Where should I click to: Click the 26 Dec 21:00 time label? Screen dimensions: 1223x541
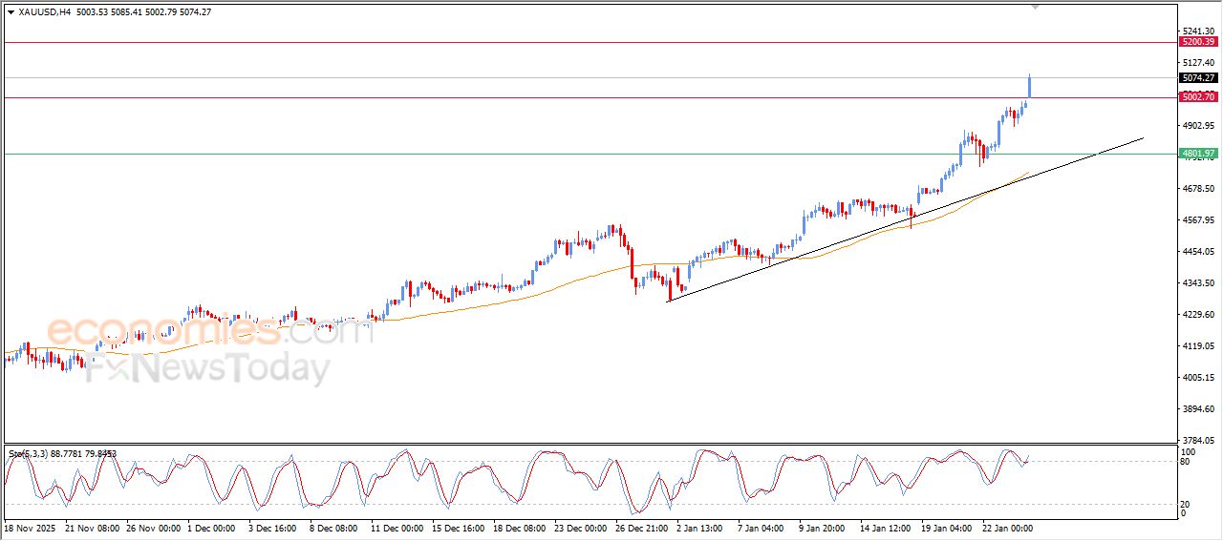[643, 528]
